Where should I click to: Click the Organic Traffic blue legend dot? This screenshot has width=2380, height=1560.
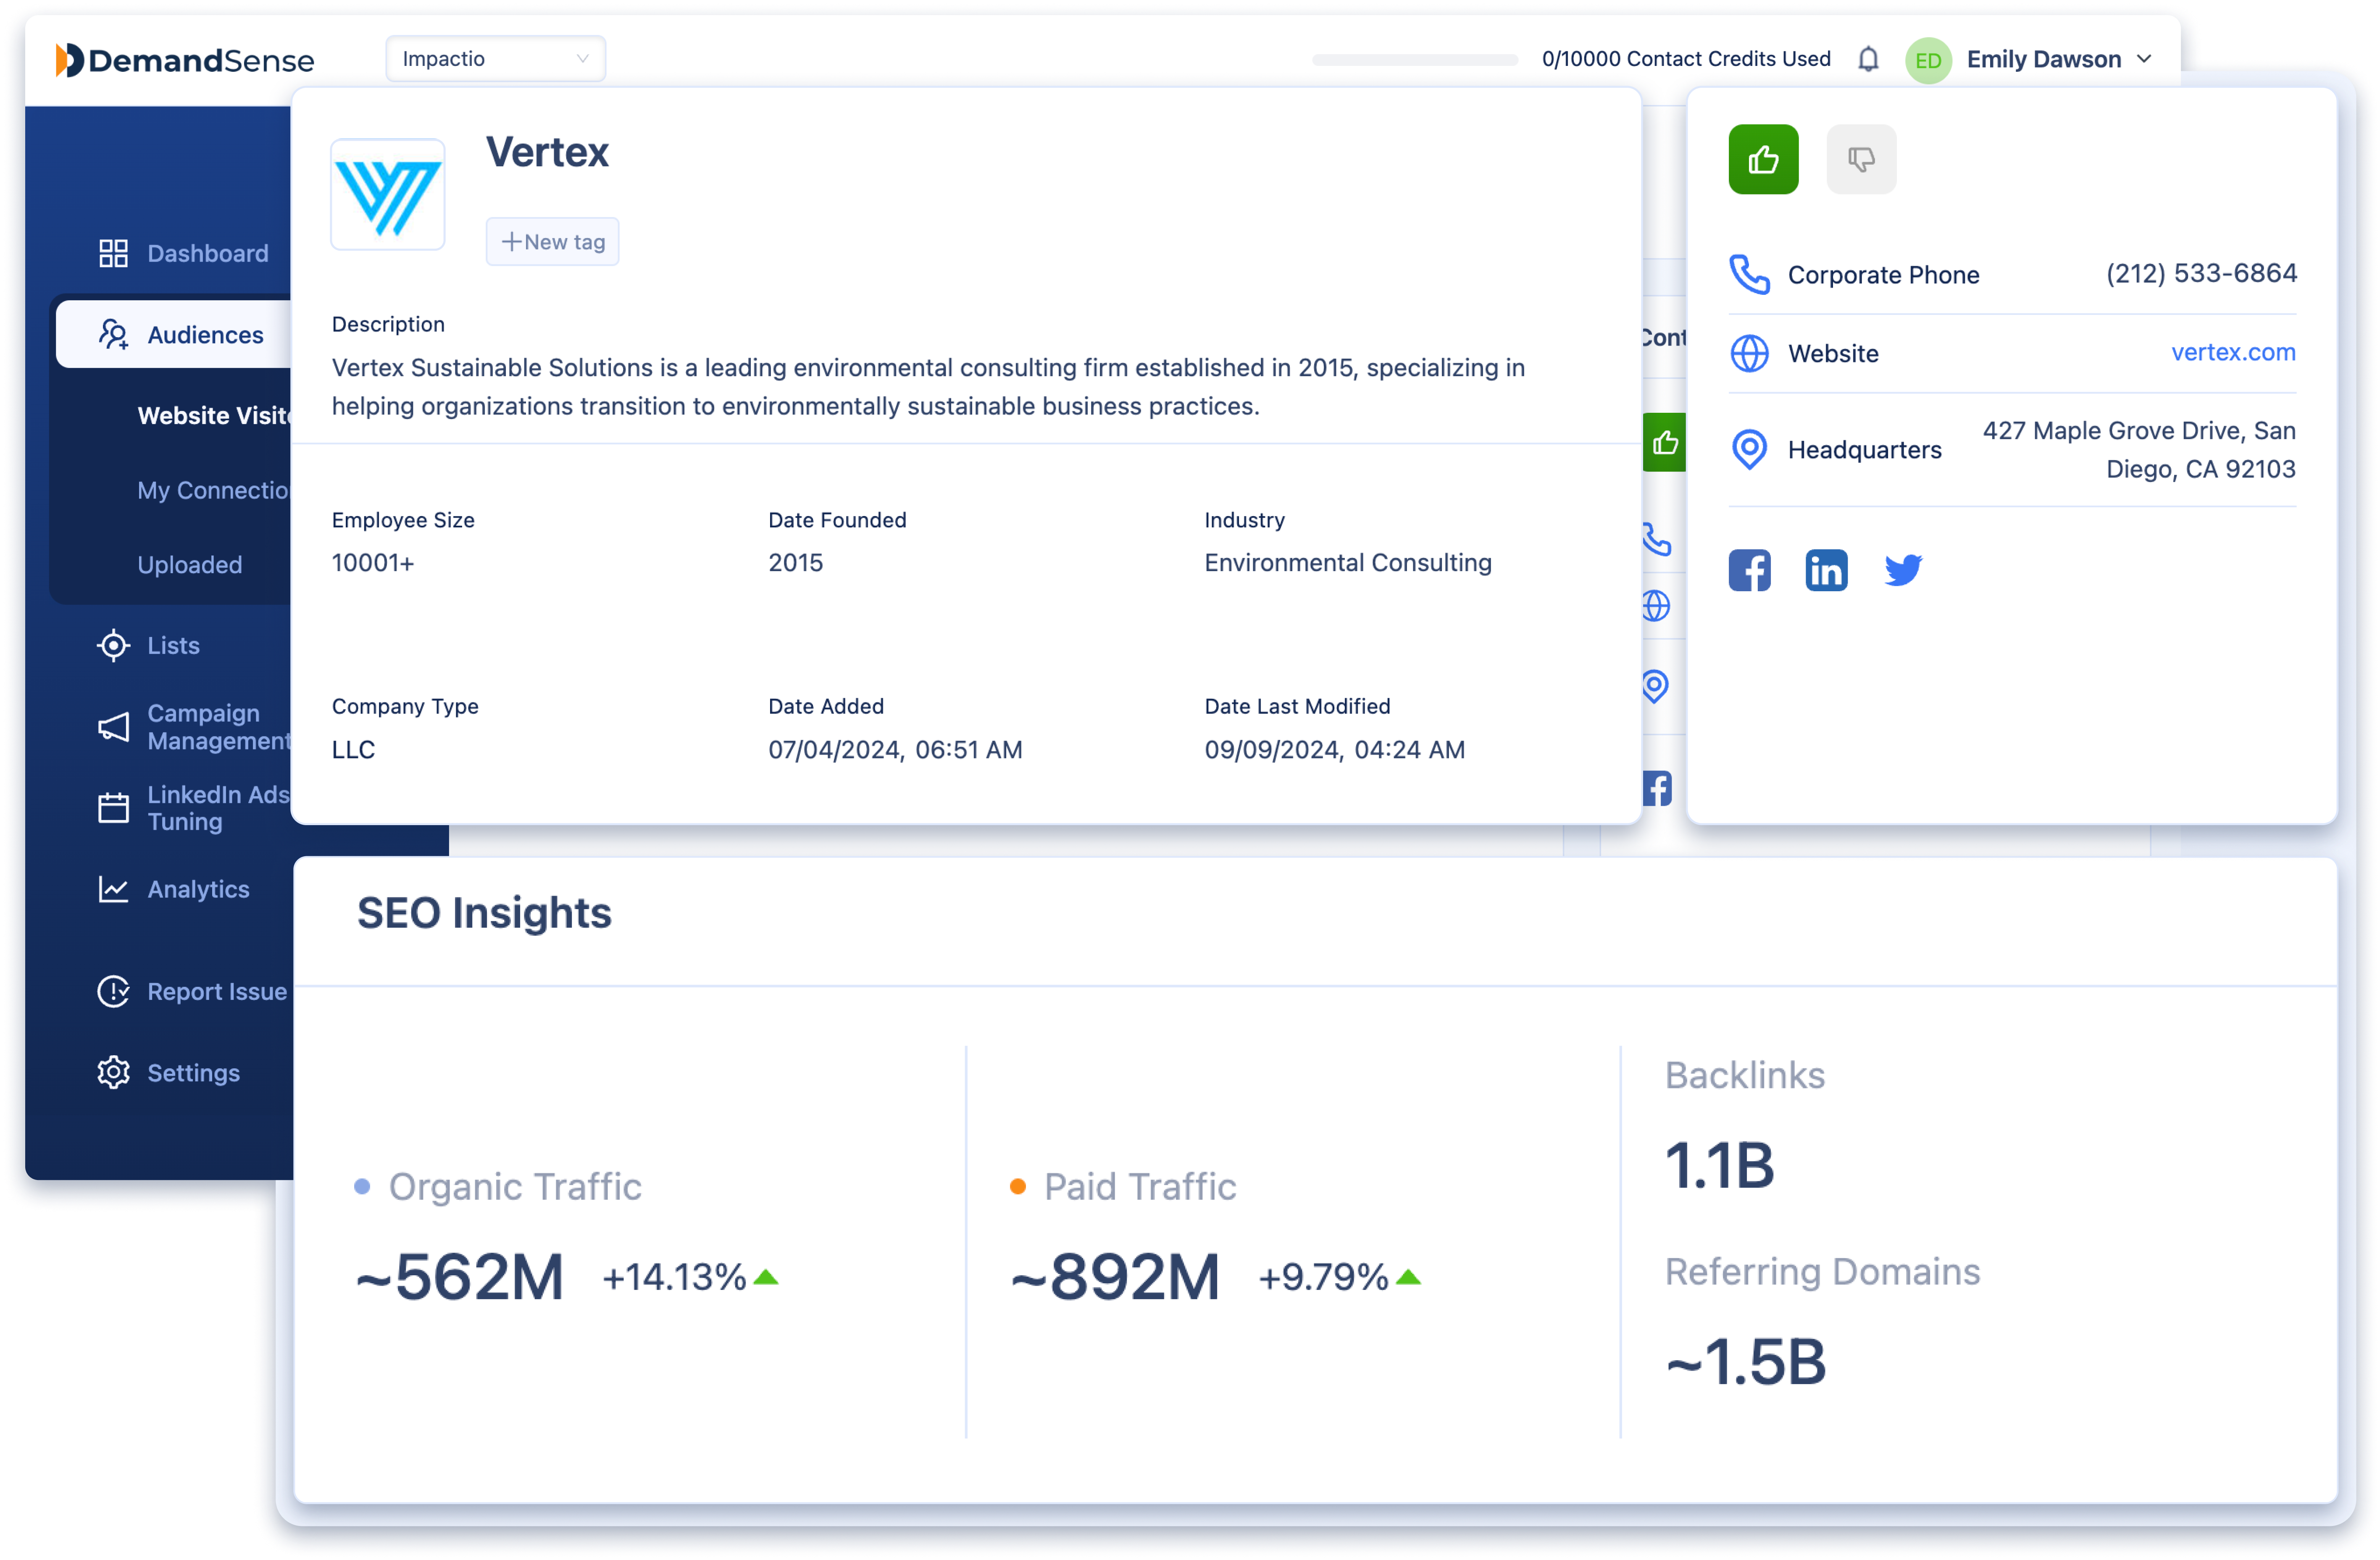[x=362, y=1186]
